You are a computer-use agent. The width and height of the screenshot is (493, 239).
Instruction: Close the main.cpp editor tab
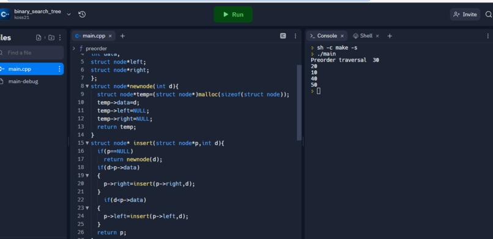(x=110, y=36)
